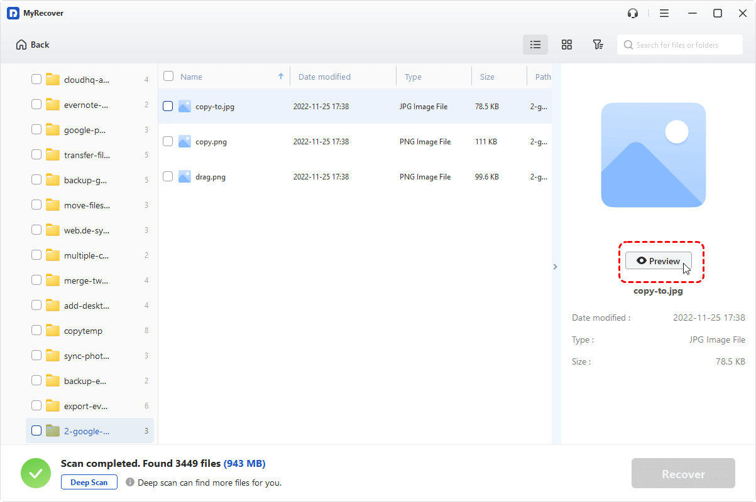
Task: Start a Deep Scan
Action: pyautogui.click(x=89, y=482)
